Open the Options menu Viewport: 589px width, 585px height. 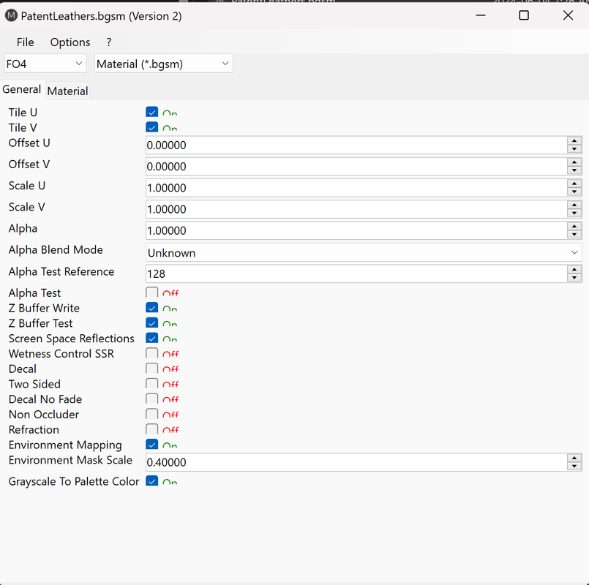(70, 42)
